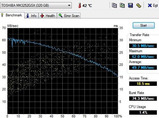Image resolution: width=159 pixels, height=118 pixels.
Task: Click the Exit button label
Action: pyautogui.click(x=155, y=5)
